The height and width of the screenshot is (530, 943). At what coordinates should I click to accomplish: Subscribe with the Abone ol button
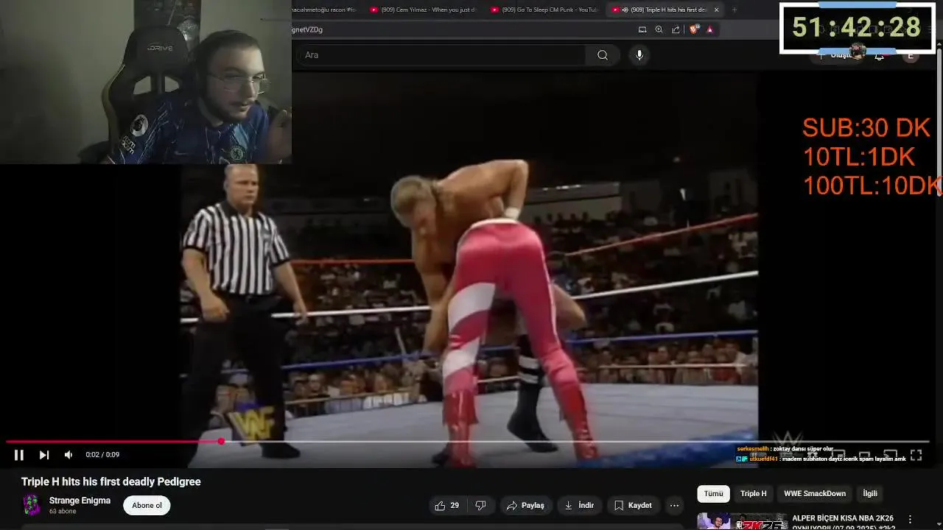[x=147, y=506]
